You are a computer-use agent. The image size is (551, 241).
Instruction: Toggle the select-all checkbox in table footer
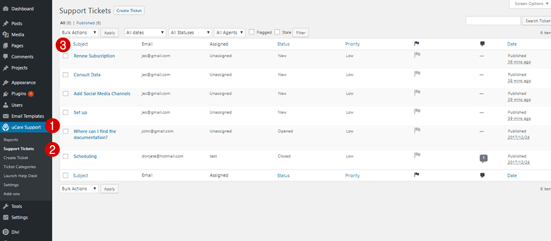[x=65, y=176]
